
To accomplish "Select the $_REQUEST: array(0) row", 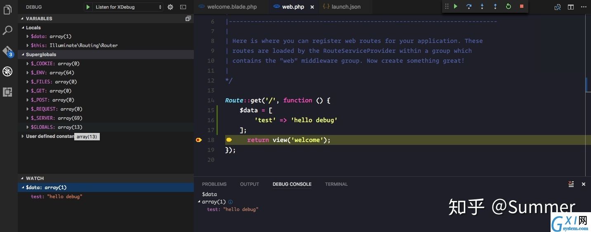I will pyautogui.click(x=106, y=109).
